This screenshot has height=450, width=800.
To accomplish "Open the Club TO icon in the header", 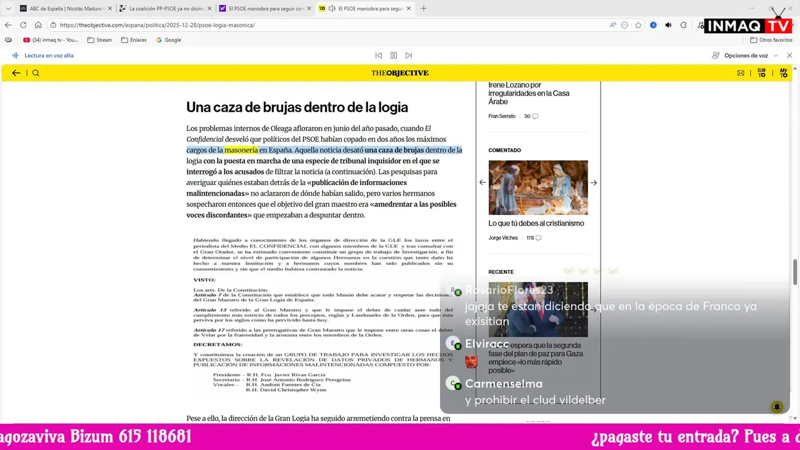I will pyautogui.click(x=761, y=73).
